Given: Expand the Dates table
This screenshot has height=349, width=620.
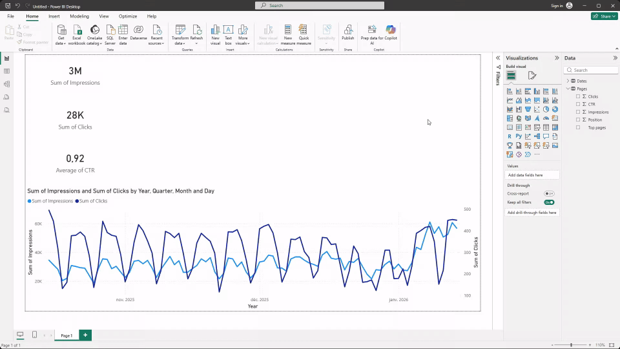Looking at the screenshot, I should [568, 81].
